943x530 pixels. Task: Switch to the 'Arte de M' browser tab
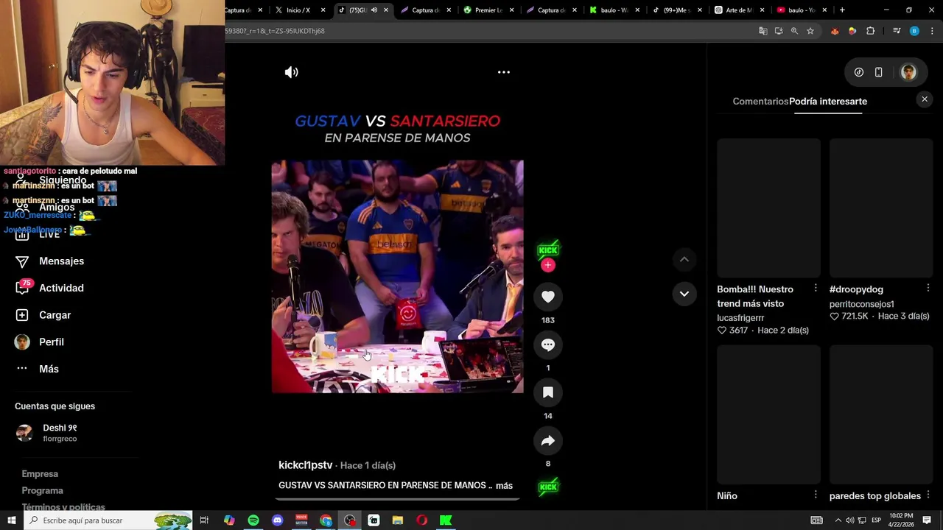click(739, 10)
